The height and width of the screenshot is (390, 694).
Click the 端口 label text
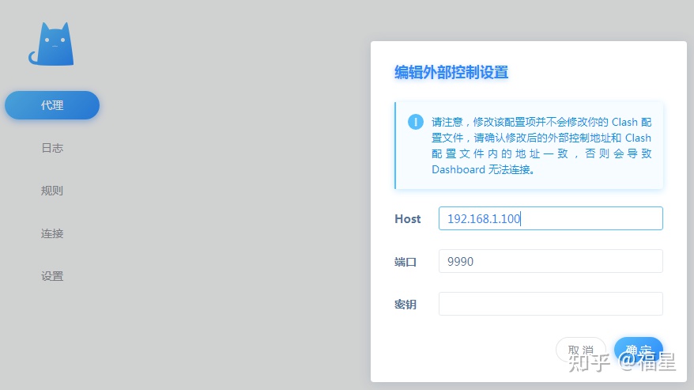tap(405, 262)
